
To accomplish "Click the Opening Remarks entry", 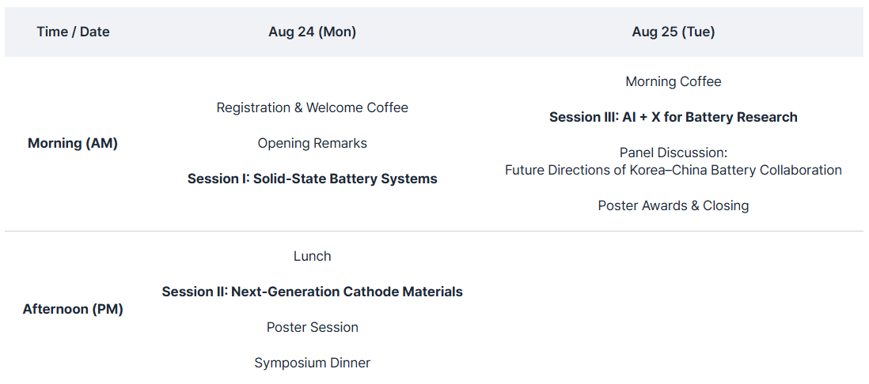I will [312, 143].
